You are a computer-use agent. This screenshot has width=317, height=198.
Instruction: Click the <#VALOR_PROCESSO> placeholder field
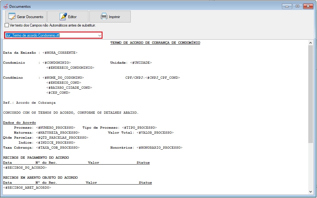click(155, 133)
